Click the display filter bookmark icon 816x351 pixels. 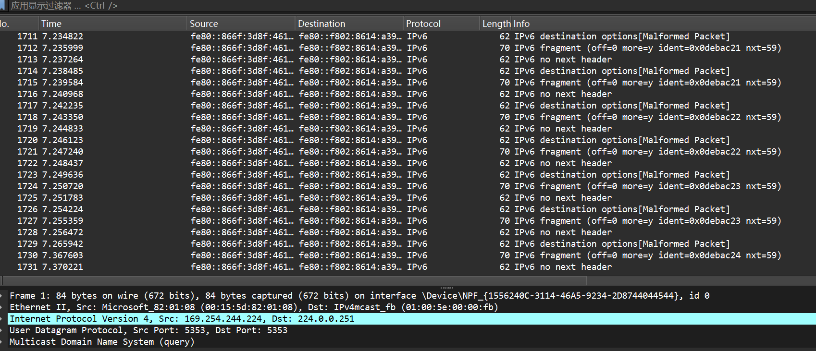2,5
